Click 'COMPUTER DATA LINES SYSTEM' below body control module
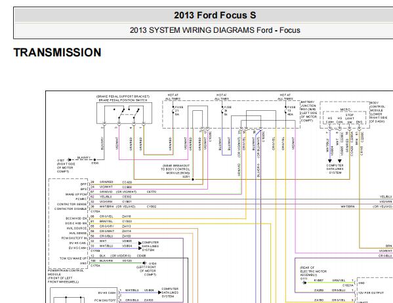393x303 pixels. point(335,169)
